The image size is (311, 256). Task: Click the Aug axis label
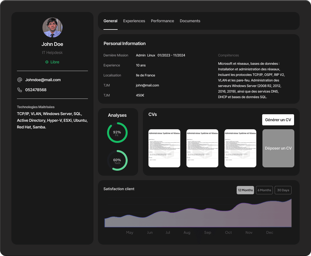pos(187,233)
